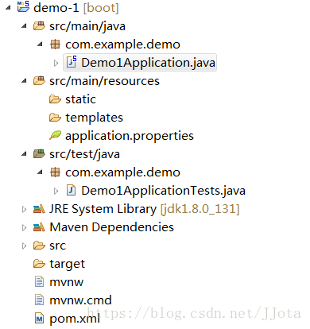Viewport: 310px width, 329px height.
Task: Expand the JRE System Library node
Action: pos(24,209)
